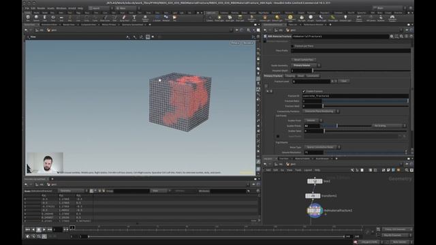Click the box1 node in network
Screen dimensions: 436x245
click(315, 181)
